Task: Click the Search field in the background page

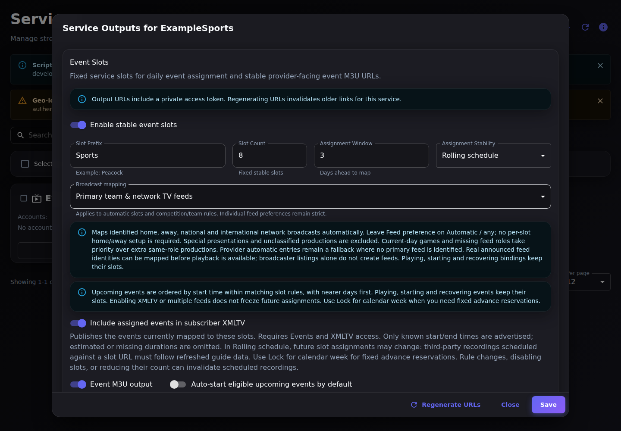Action: point(31,135)
